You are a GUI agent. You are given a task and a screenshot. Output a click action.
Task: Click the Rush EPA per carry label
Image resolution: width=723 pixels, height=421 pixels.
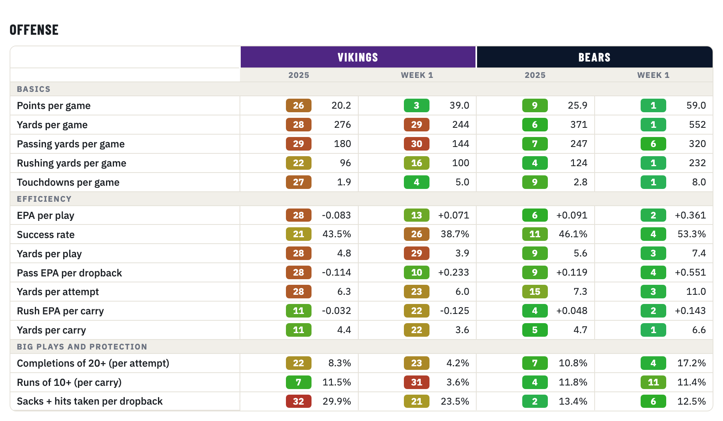60,311
